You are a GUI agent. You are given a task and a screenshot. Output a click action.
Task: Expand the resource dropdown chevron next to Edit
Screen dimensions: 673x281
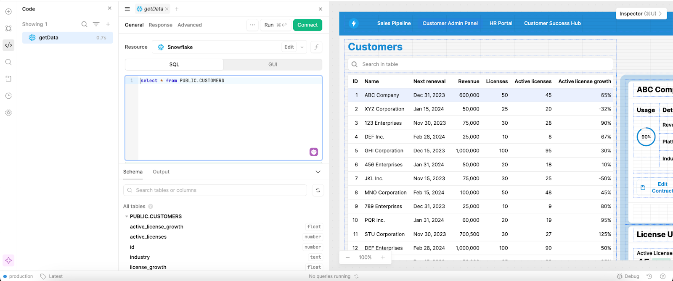[302, 47]
